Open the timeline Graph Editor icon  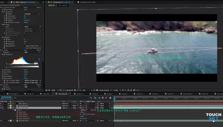click(110, 98)
